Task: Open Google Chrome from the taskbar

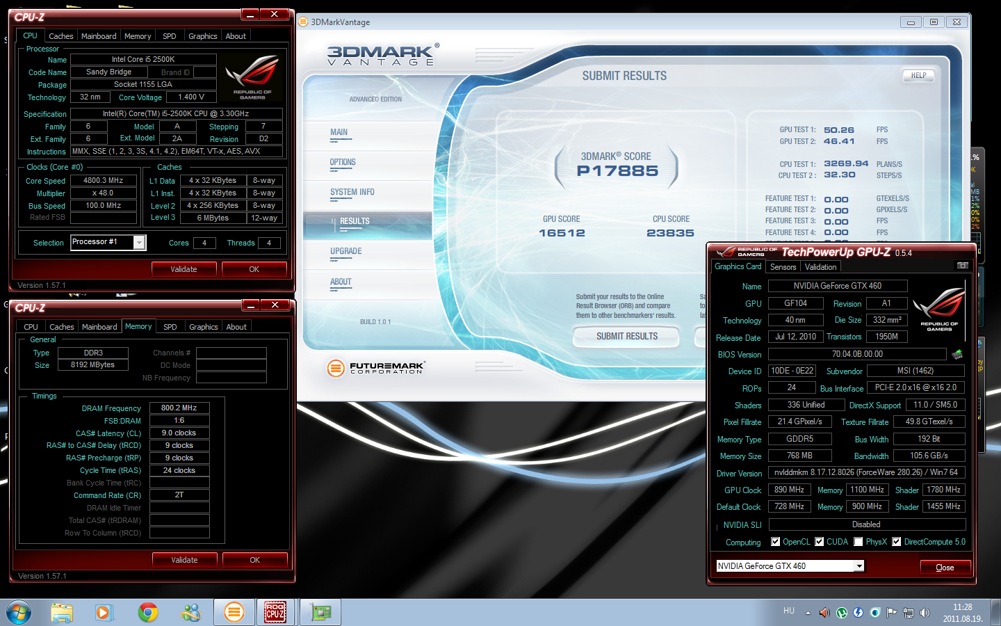Action: click(147, 613)
